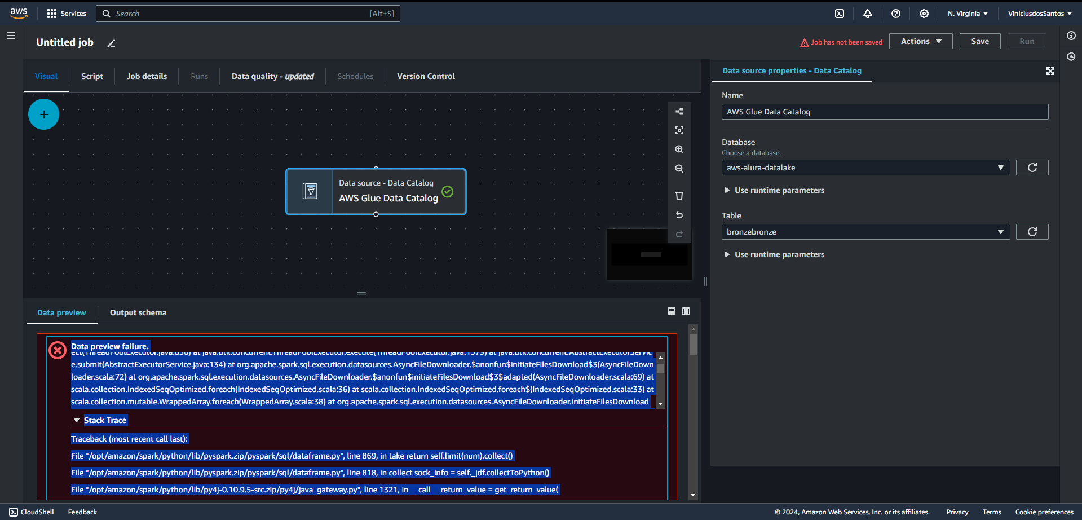The image size is (1082, 520).
Task: Click the Data source properties tab
Action: point(792,70)
